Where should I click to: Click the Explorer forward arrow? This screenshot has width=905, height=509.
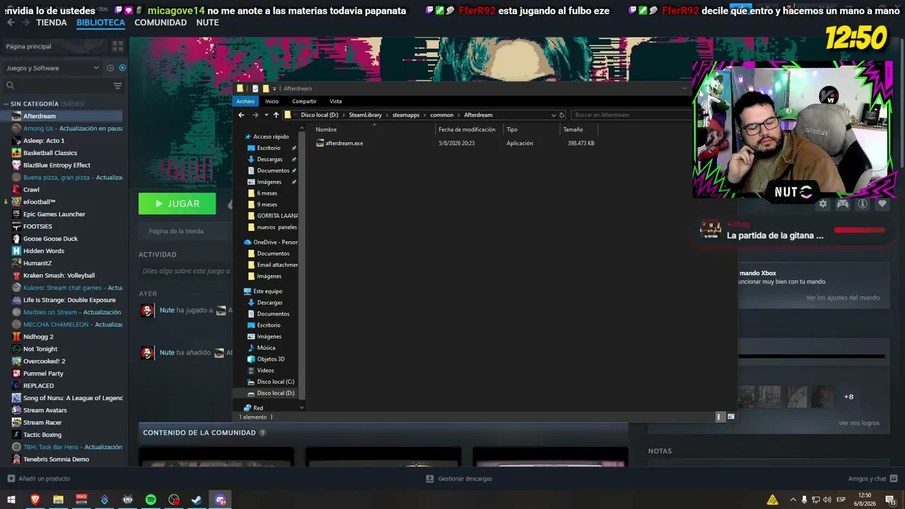[255, 115]
